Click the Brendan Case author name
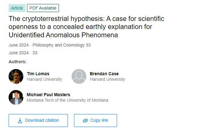Viewport: 219px width, 130px height. pos(104,74)
